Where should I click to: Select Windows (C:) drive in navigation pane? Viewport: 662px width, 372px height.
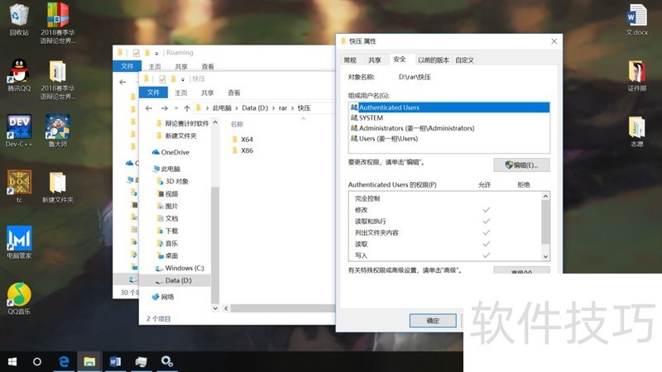(184, 268)
